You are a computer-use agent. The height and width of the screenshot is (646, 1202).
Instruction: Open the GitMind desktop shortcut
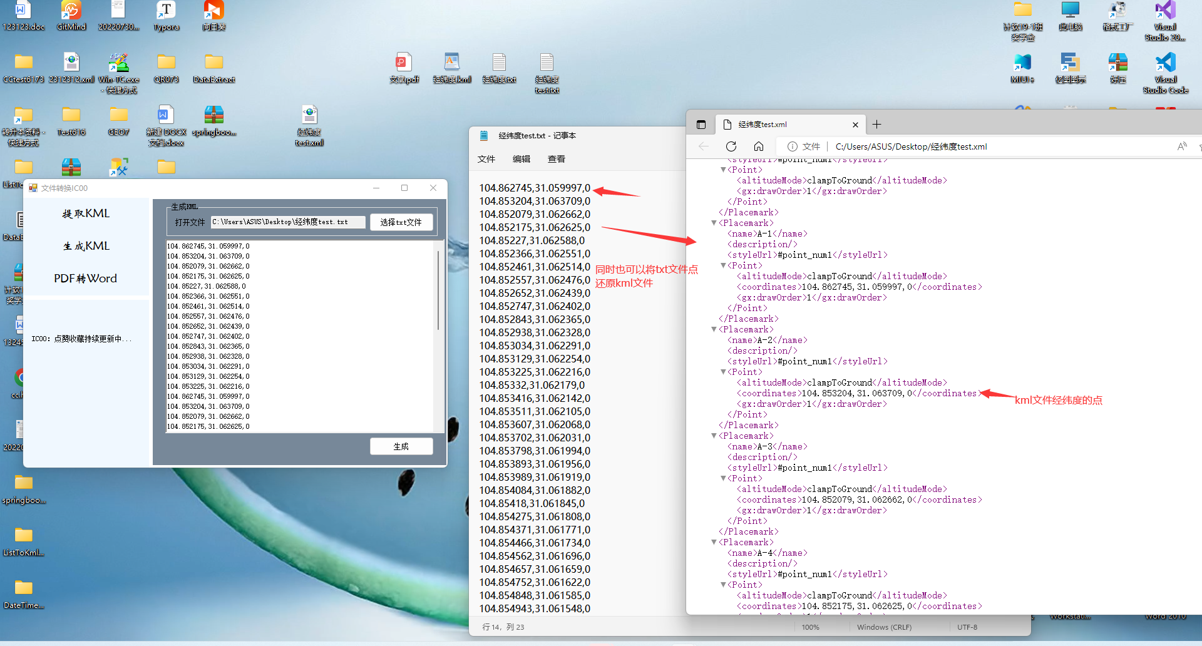point(71,16)
